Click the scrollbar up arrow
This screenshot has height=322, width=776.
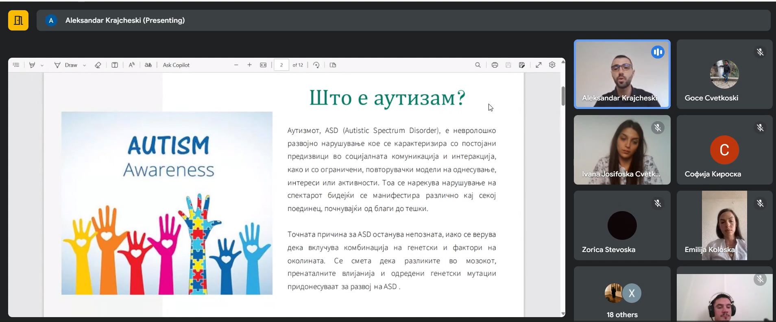(563, 61)
